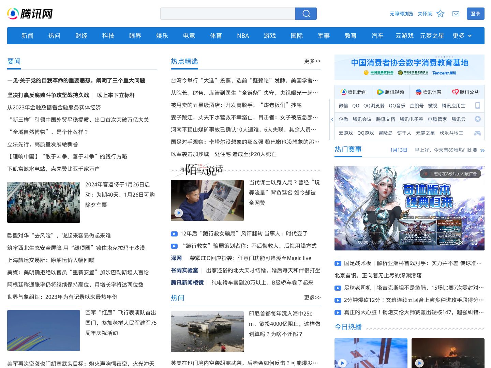Click the 腾讯新闻 penguin icon
The height and width of the screenshot is (368, 491).
pyautogui.click(x=344, y=92)
